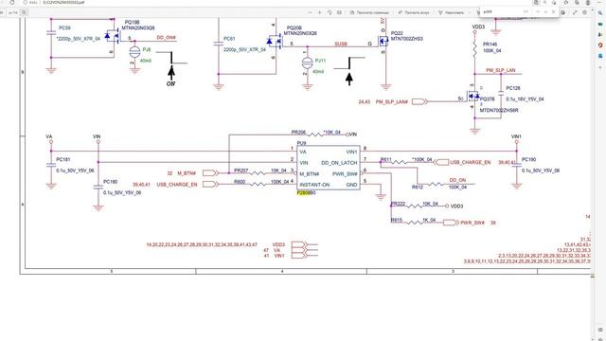Click the M_BTN# input port label

187,173
